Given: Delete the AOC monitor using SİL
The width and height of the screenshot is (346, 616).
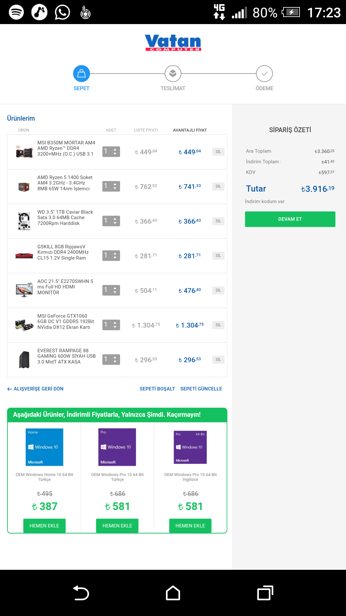Looking at the screenshot, I should coord(218,290).
